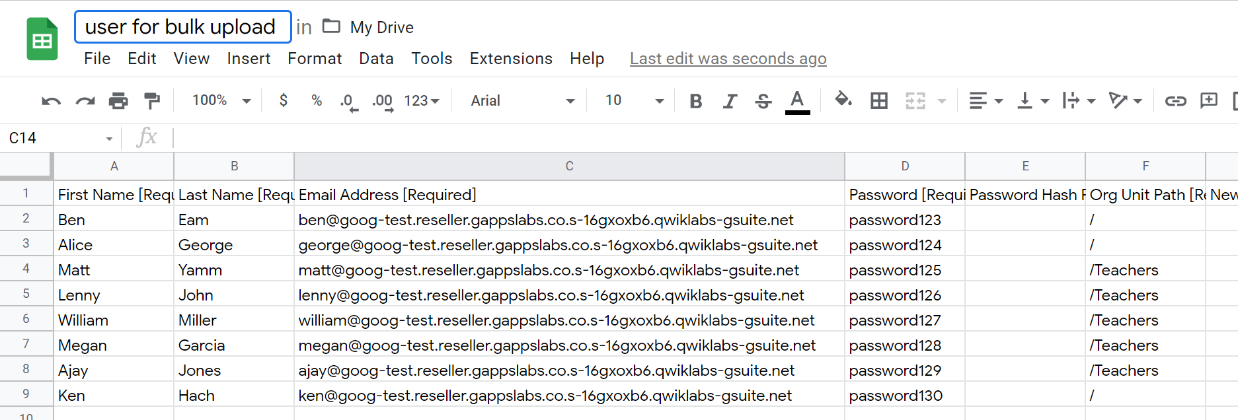The height and width of the screenshot is (420, 1238).
Task: Click the Last edit was seconds ago link
Action: [x=728, y=59]
